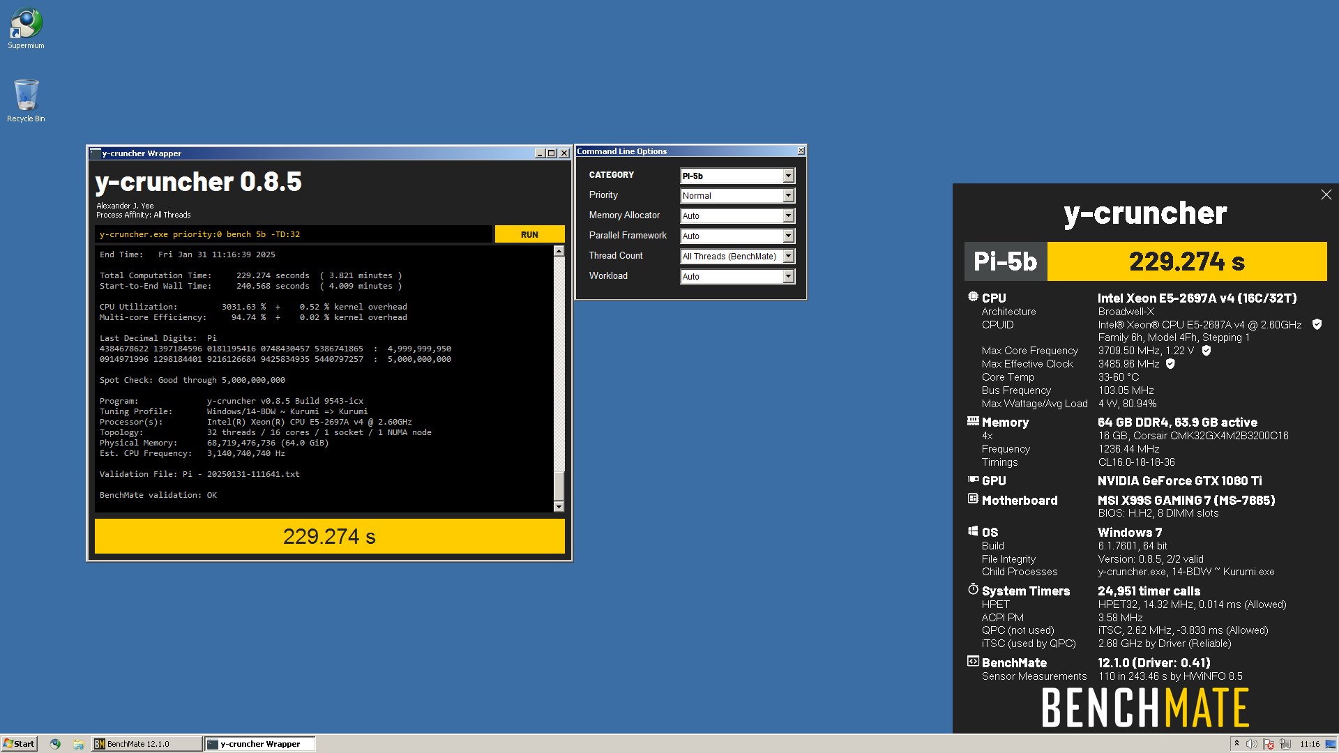
Task: Open the CATEGORY dropdown showing Pi-5b
Action: coord(737,176)
